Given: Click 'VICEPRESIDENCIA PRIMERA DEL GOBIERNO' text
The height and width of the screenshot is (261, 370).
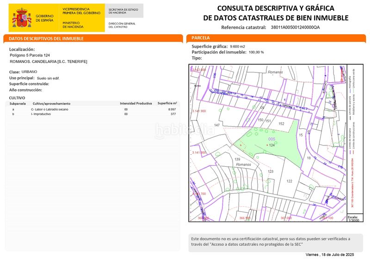Looking at the screenshot, I should (81, 11).
